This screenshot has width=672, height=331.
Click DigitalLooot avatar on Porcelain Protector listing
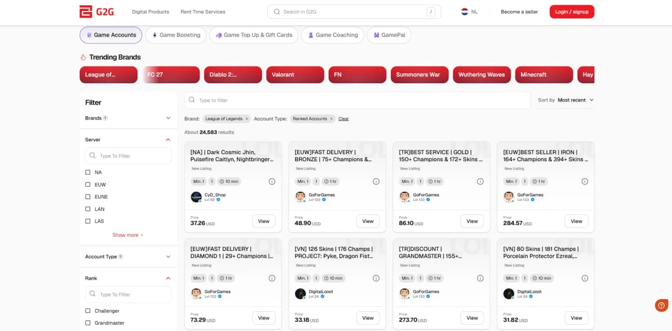point(509,294)
